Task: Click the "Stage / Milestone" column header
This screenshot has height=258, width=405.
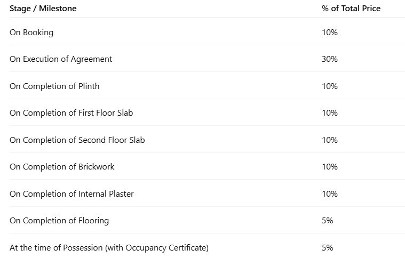Action: click(43, 9)
